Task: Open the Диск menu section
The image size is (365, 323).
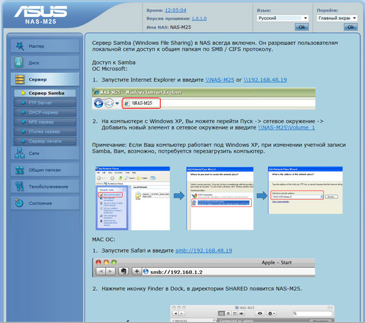Action: 45,63
